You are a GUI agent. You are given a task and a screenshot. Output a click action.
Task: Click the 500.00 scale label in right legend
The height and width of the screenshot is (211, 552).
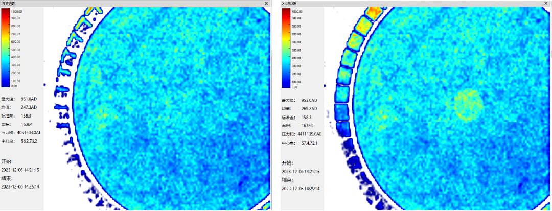click(296, 50)
